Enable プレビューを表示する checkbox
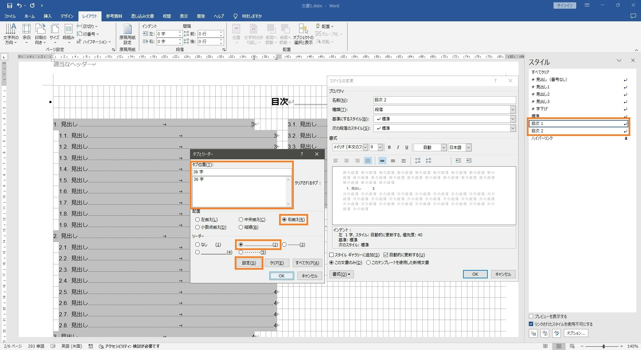 click(x=531, y=316)
